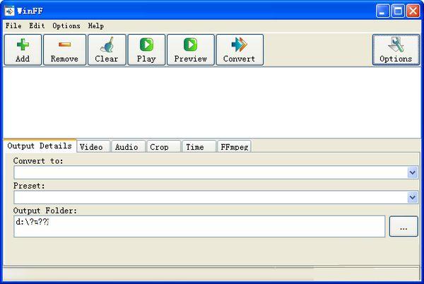Viewport: 424px width, 284px height.
Task: Open the Options menu
Action: (x=66, y=26)
